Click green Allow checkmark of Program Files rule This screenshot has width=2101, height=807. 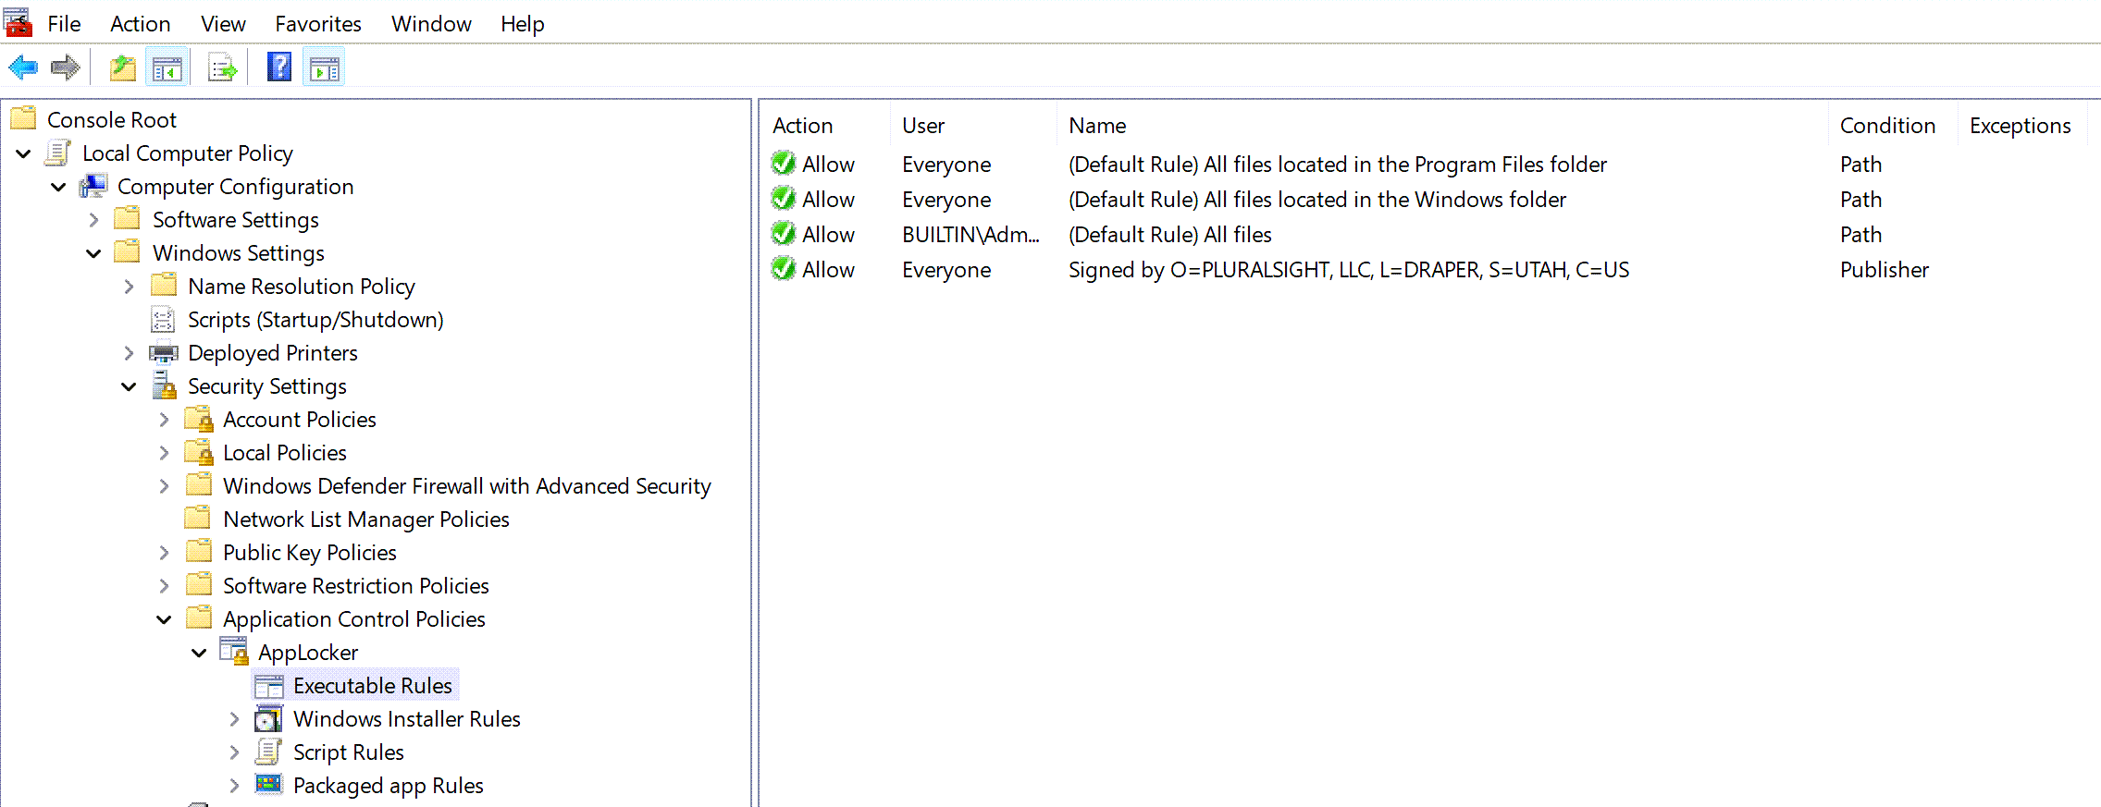point(784,163)
